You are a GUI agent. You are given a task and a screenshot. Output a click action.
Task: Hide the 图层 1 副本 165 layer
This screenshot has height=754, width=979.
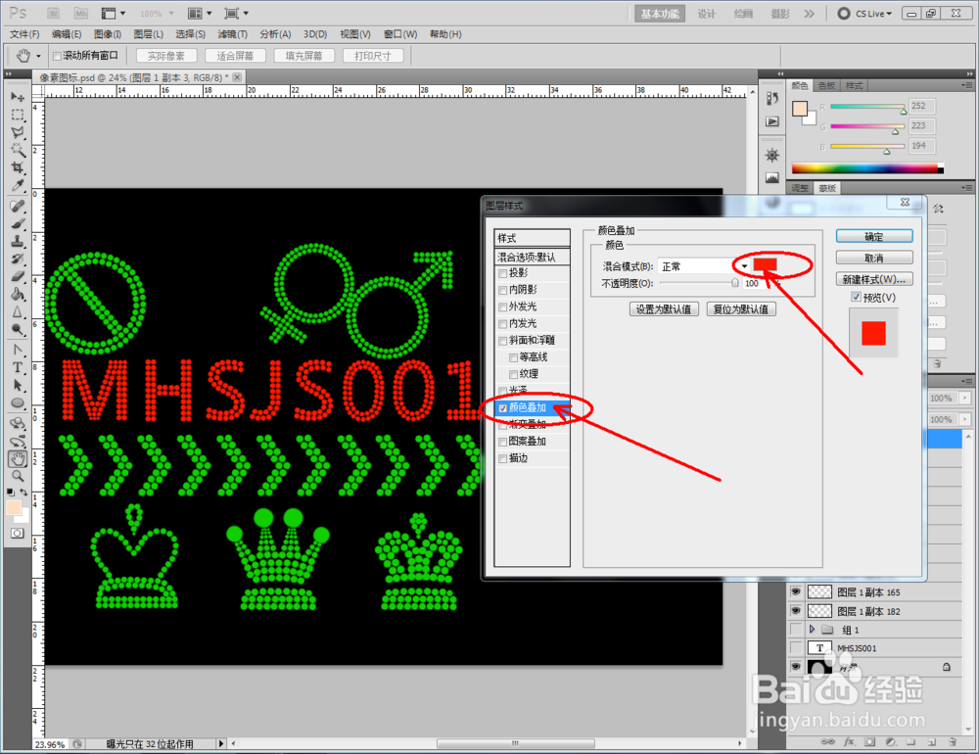point(795,591)
